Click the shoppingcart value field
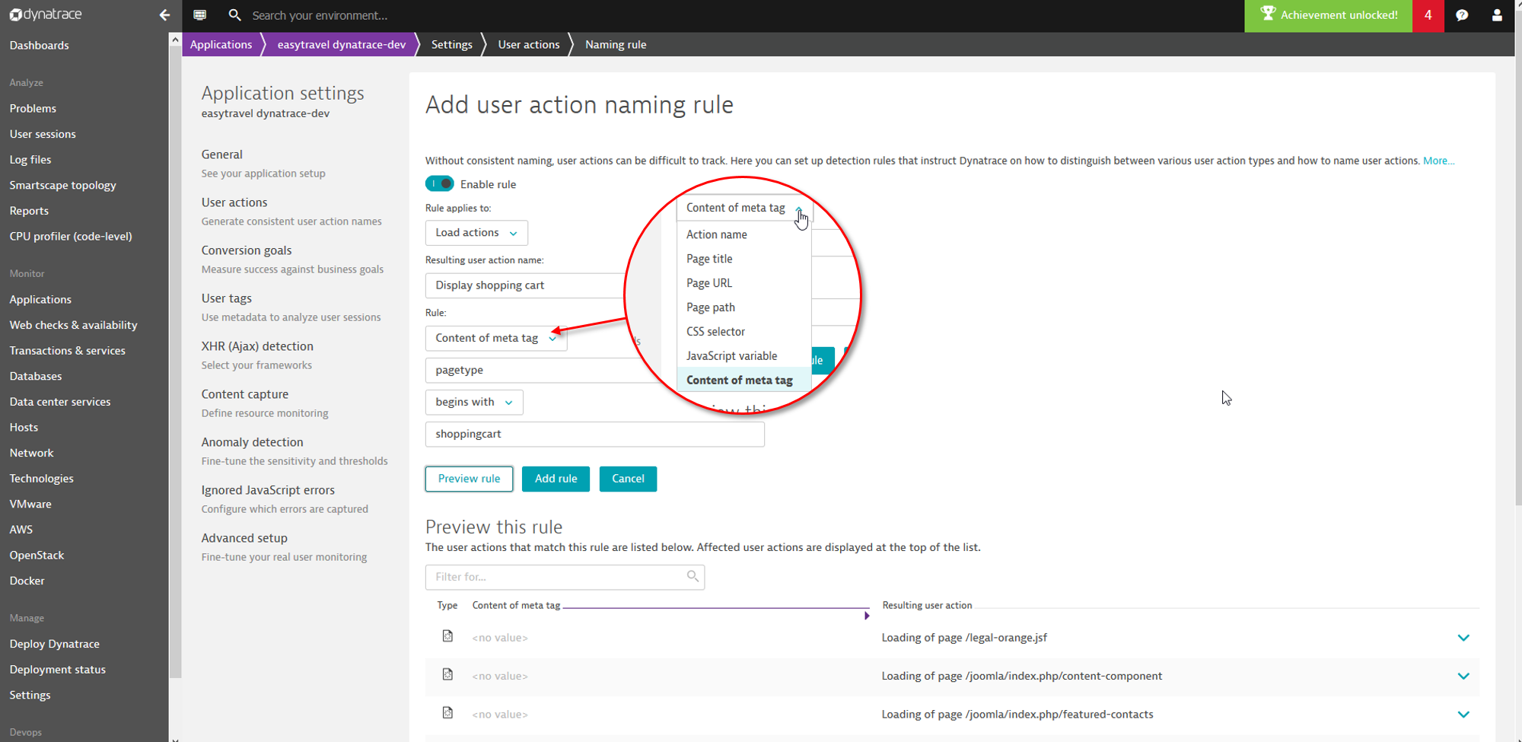 tap(594, 434)
